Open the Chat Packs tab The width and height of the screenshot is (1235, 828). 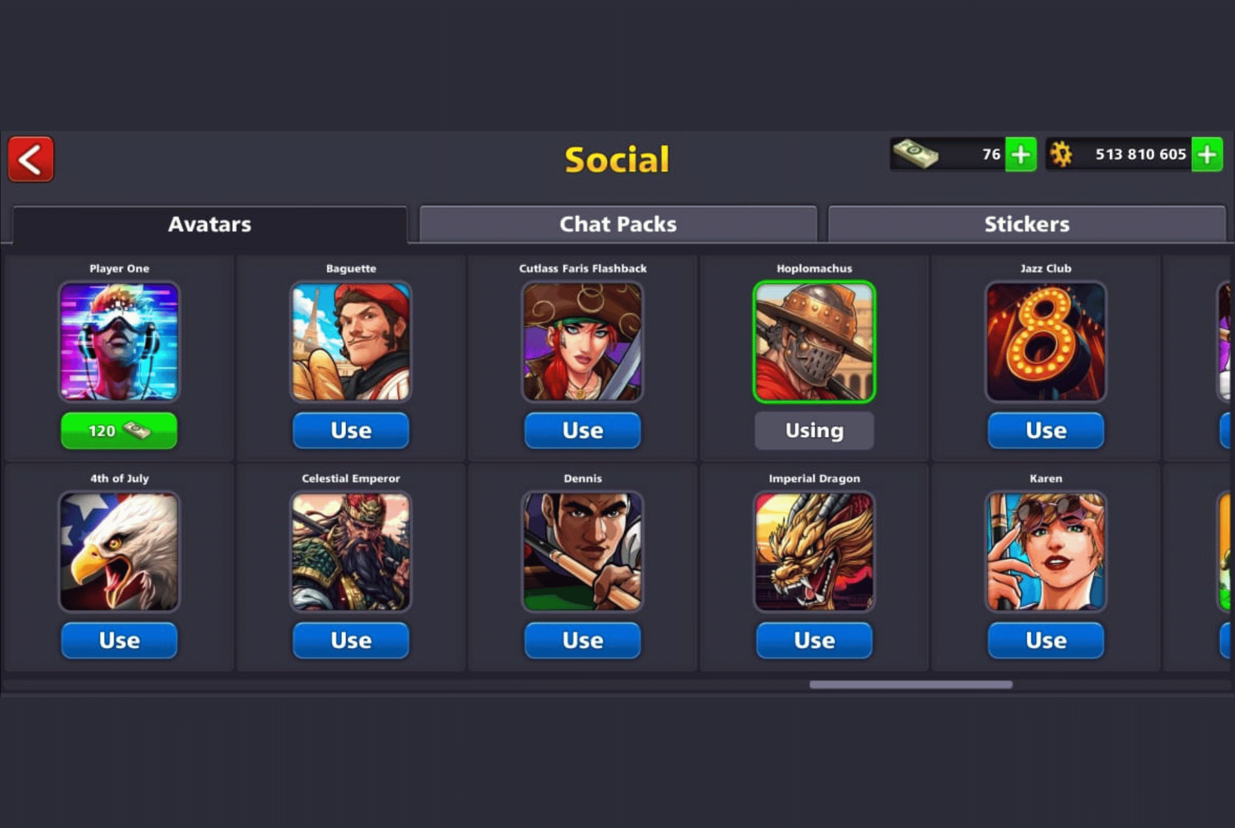click(617, 224)
